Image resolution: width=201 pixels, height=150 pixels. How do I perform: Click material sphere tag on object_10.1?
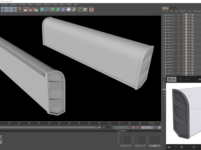(186, 18)
